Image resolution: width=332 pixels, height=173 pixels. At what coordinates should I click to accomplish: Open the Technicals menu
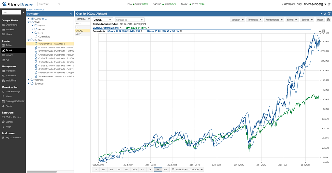[255, 20]
